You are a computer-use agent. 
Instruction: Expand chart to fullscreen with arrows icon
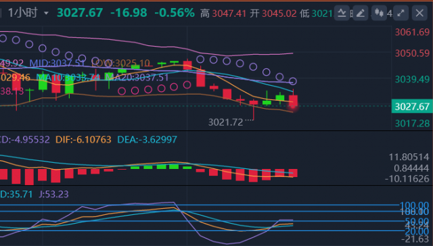[401, 13]
